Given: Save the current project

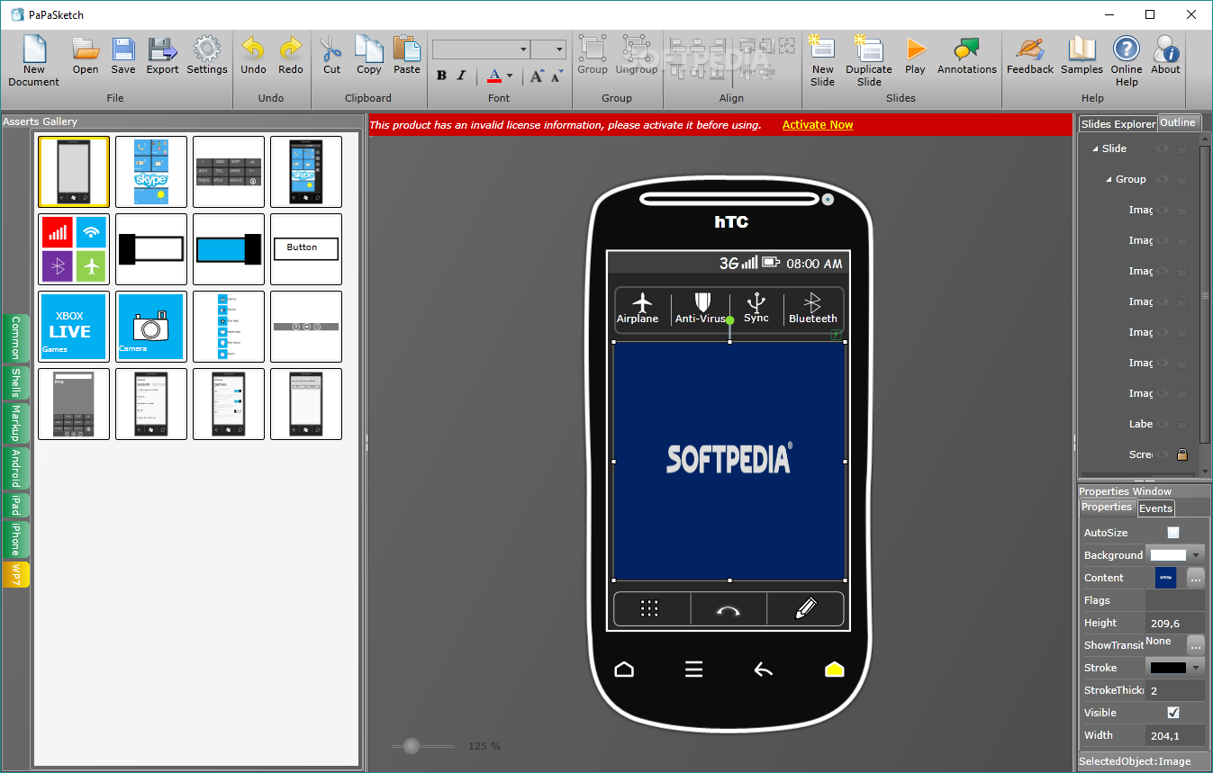Looking at the screenshot, I should (x=123, y=56).
